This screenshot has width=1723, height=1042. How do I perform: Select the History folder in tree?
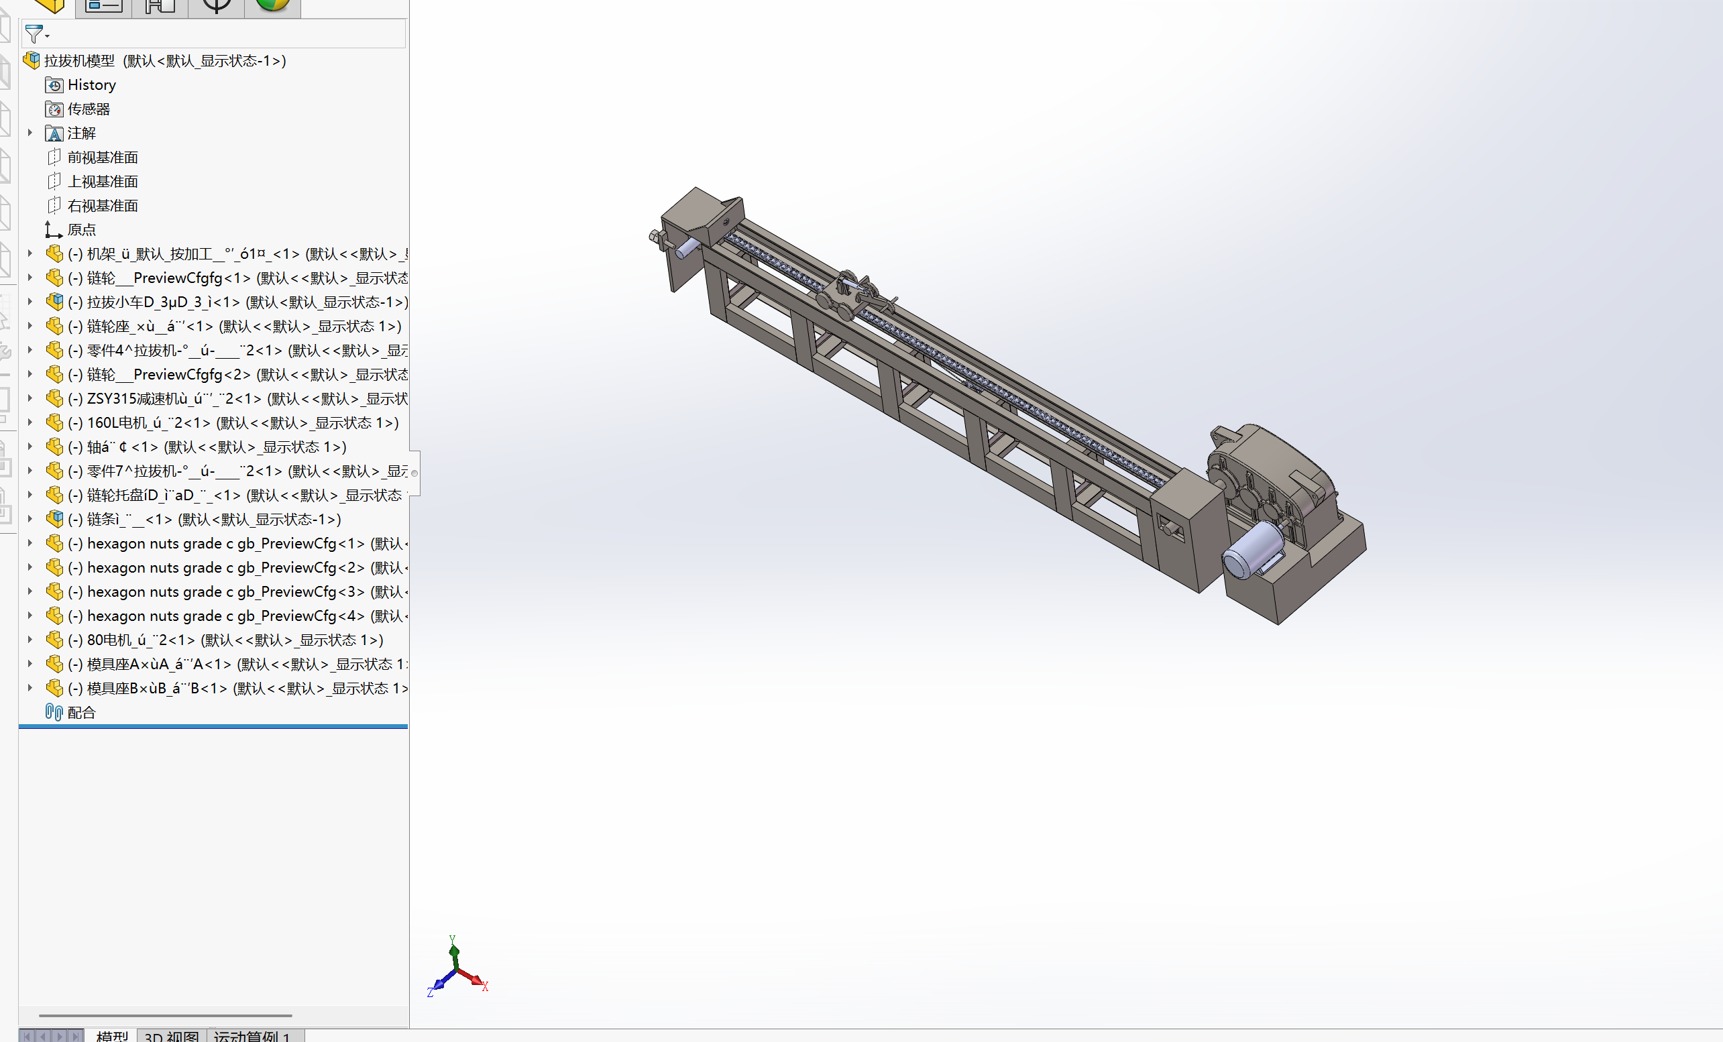coord(92,84)
